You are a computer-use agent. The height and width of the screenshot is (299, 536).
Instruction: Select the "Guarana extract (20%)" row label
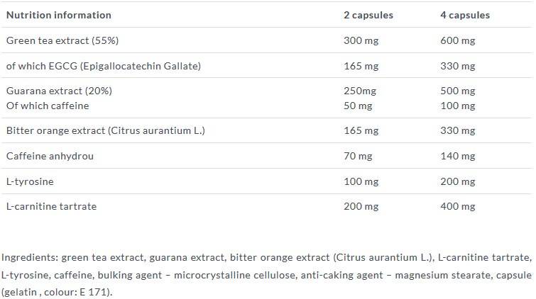(x=59, y=91)
